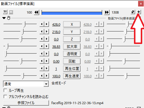Enable the アルファチャンネルを読み込む checkbox
Screen dimensions: 144x108
tap(5, 96)
